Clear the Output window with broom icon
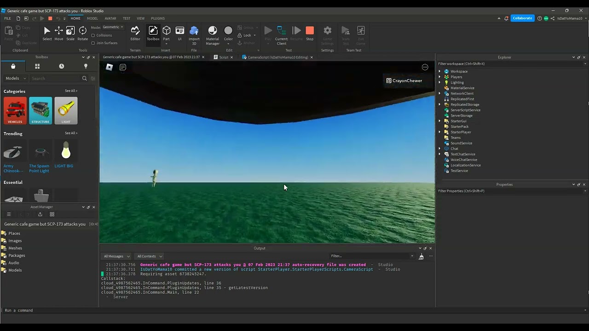 click(421, 257)
